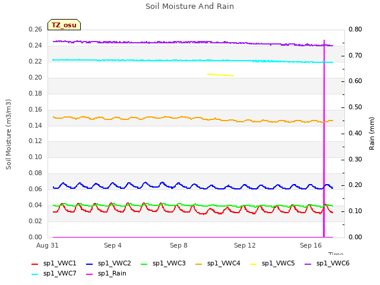
Task: Click the sp1_VWC3 legend label
Action: coord(169,263)
